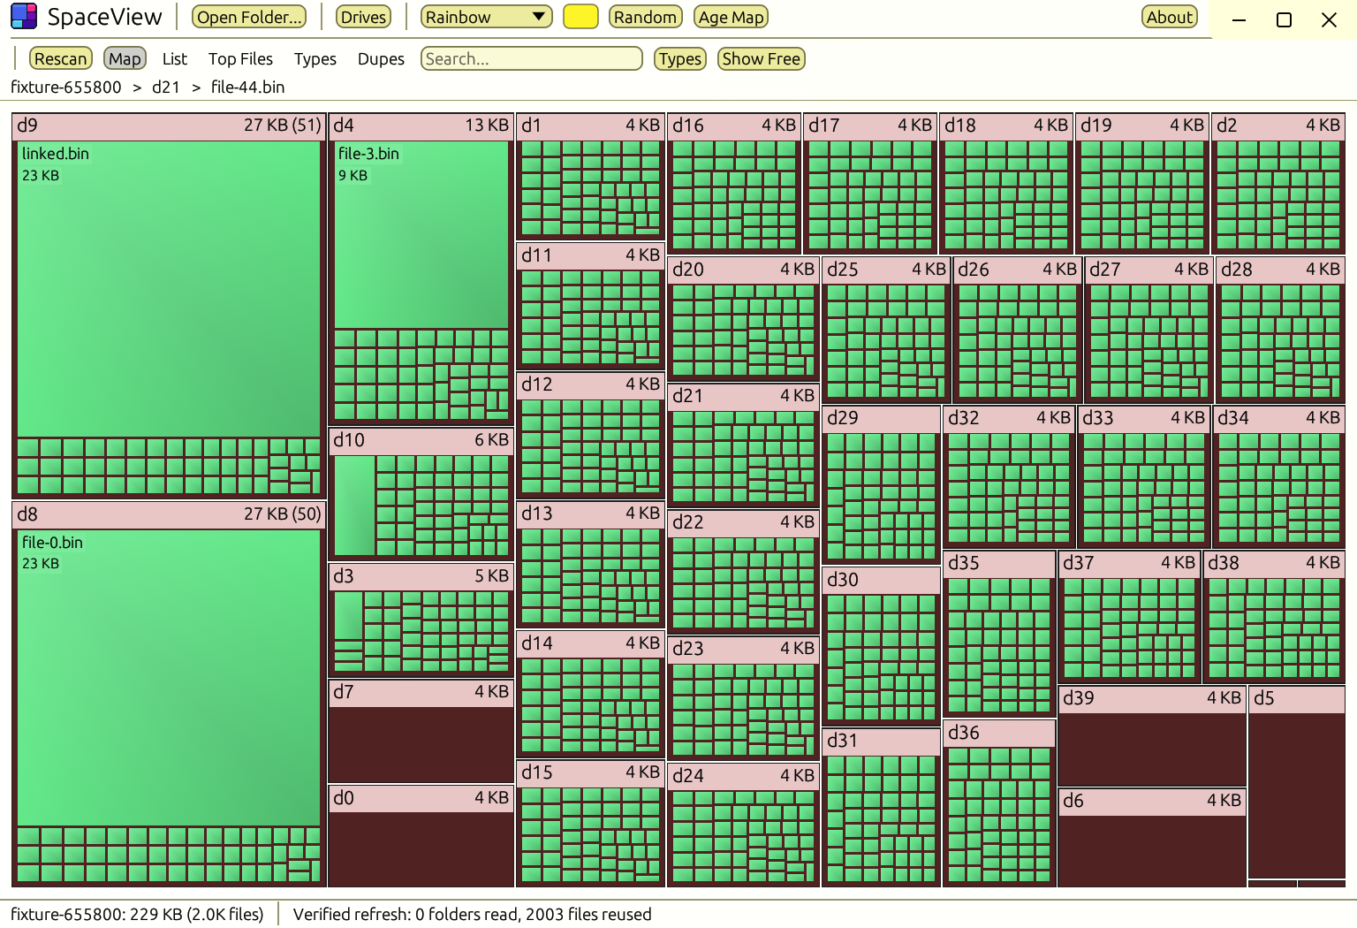The width and height of the screenshot is (1357, 928).
Task: Open the d9 folder header
Action: tap(169, 126)
